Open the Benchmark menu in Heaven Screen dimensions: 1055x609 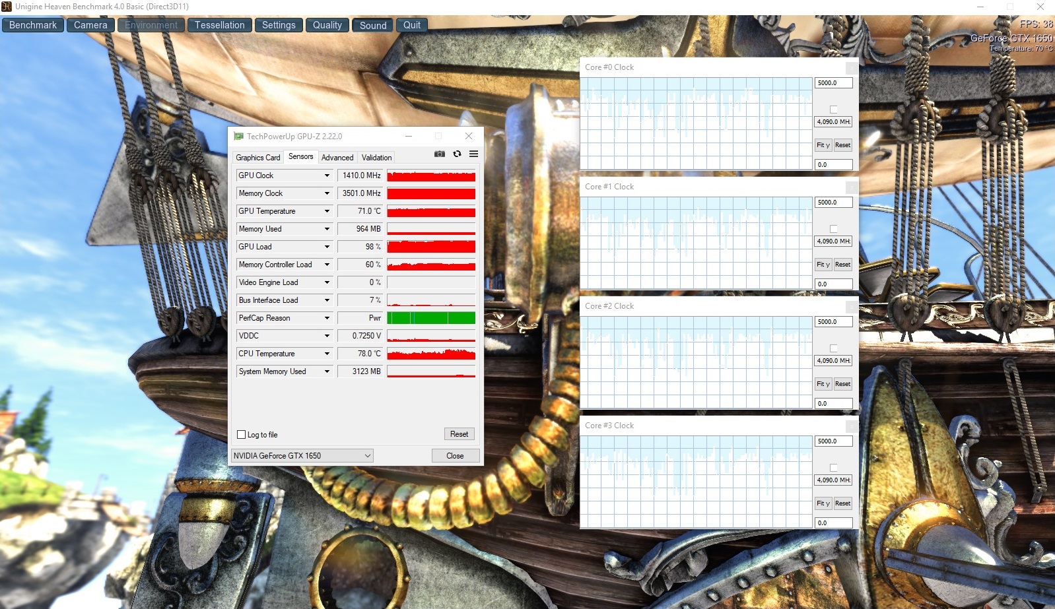(x=33, y=25)
